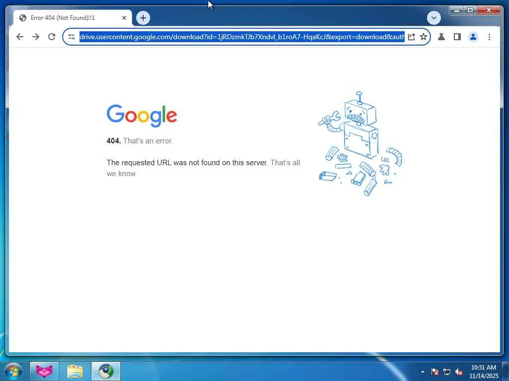This screenshot has height=381, width=509.
Task: Open a new tab
Action: 143,18
